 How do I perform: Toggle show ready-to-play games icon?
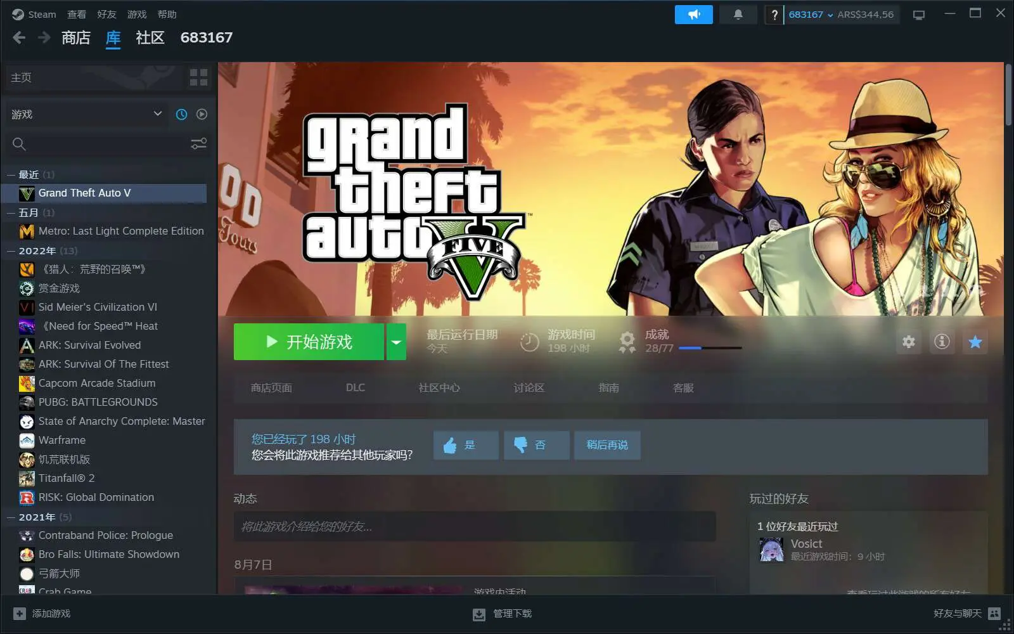tap(202, 114)
